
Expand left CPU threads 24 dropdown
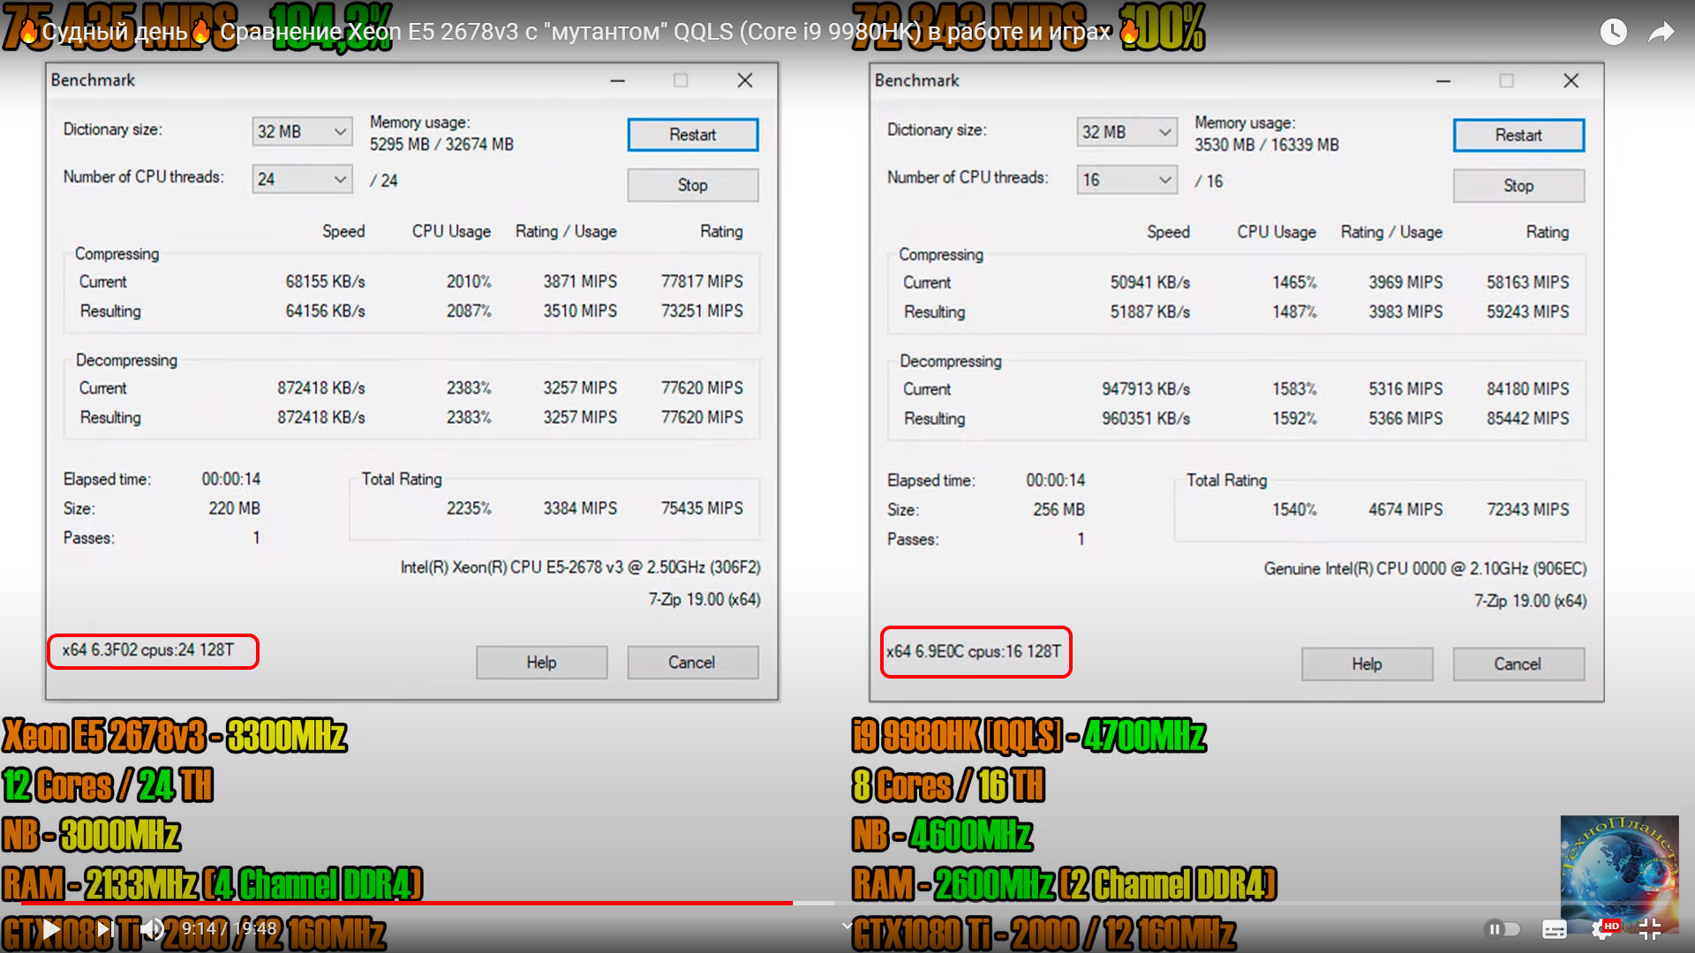[302, 179]
